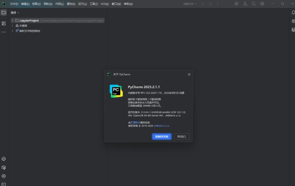Open Code With Me user icon

tap(245, 4)
